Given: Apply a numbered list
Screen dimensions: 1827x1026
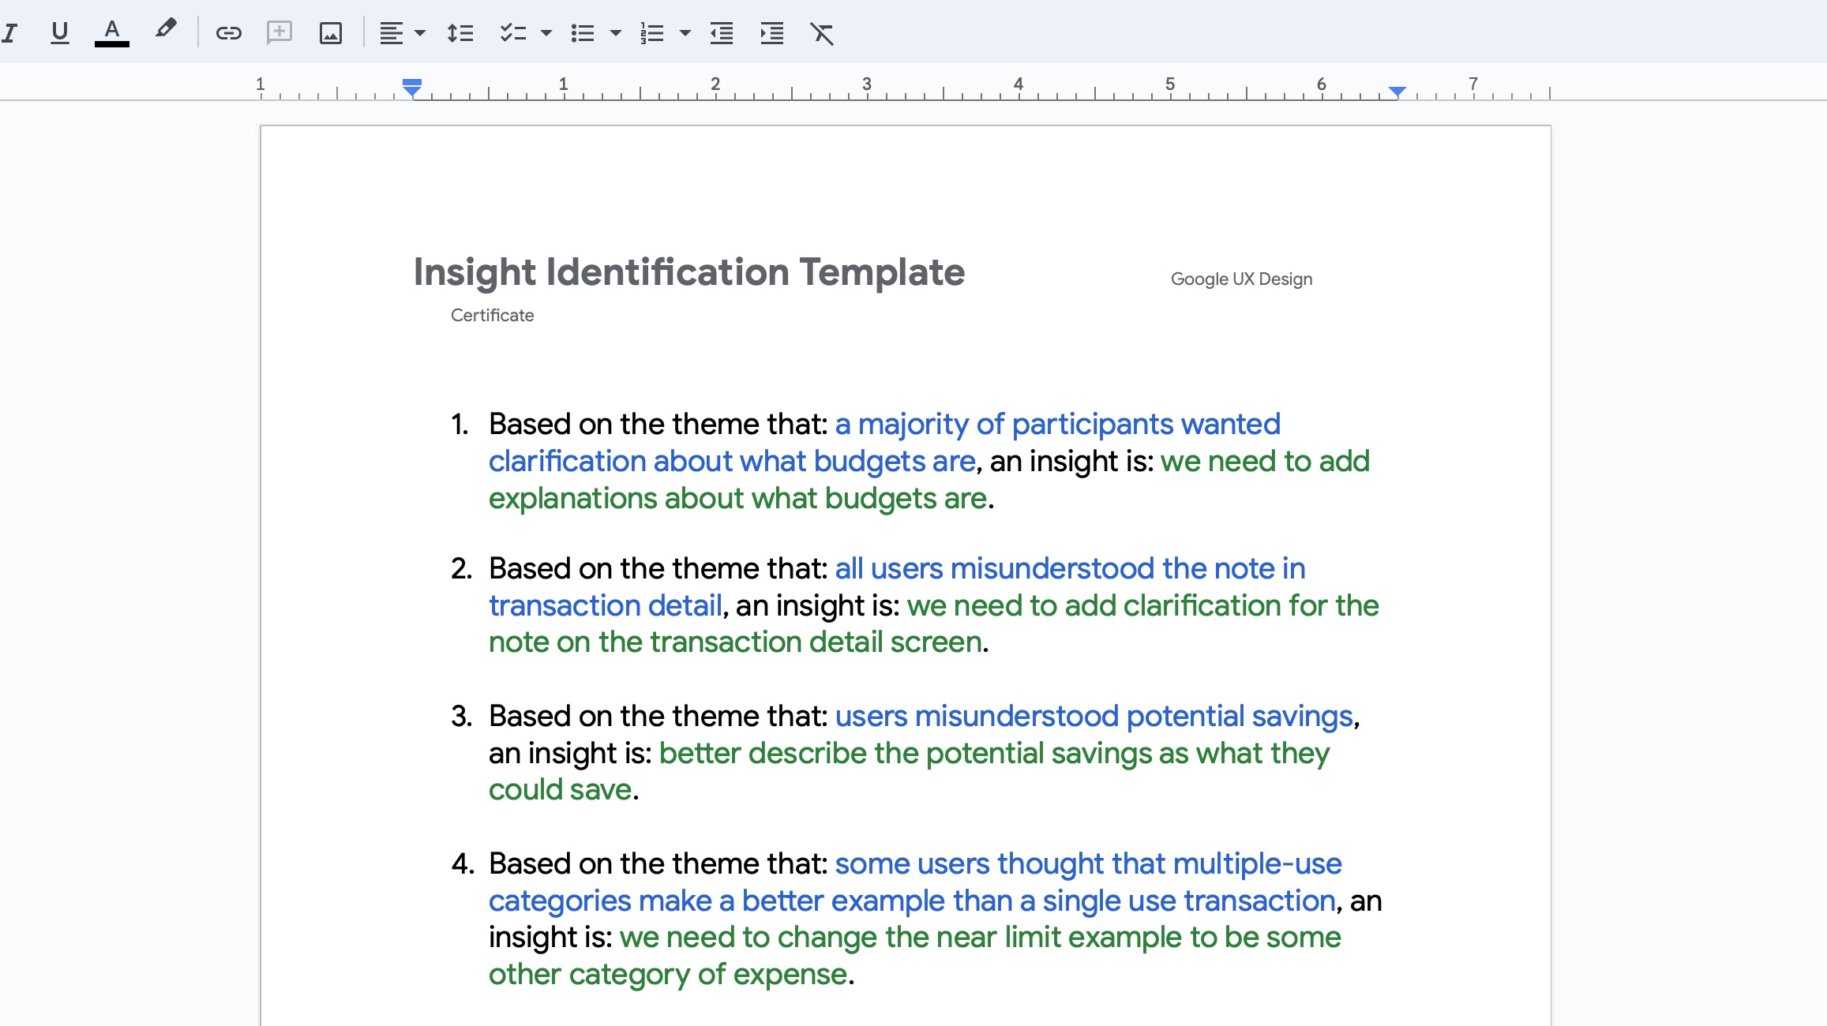Looking at the screenshot, I should [x=652, y=33].
